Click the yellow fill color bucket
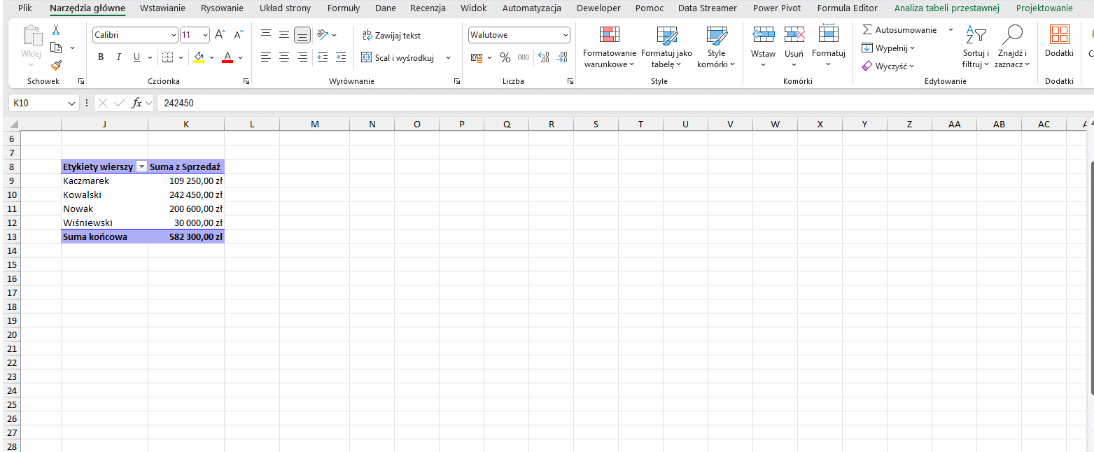The height and width of the screenshot is (452, 1094). [x=199, y=57]
